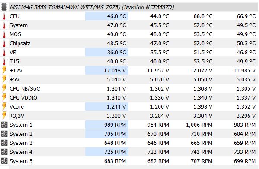Click the Chipsatz current value 48.5 °C
Image resolution: width=259 pixels, height=169 pixels.
point(116,44)
